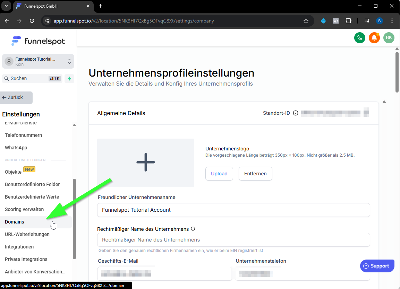Image resolution: width=400 pixels, height=289 pixels.
Task: Click the logo upload plus placeholder
Action: click(x=146, y=163)
